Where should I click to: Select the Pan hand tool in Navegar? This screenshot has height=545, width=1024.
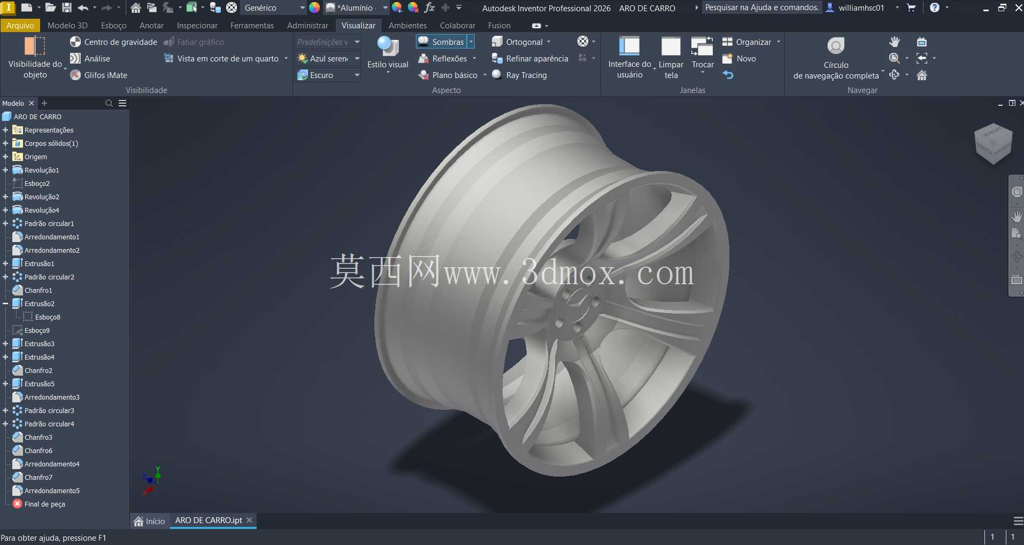pos(895,42)
